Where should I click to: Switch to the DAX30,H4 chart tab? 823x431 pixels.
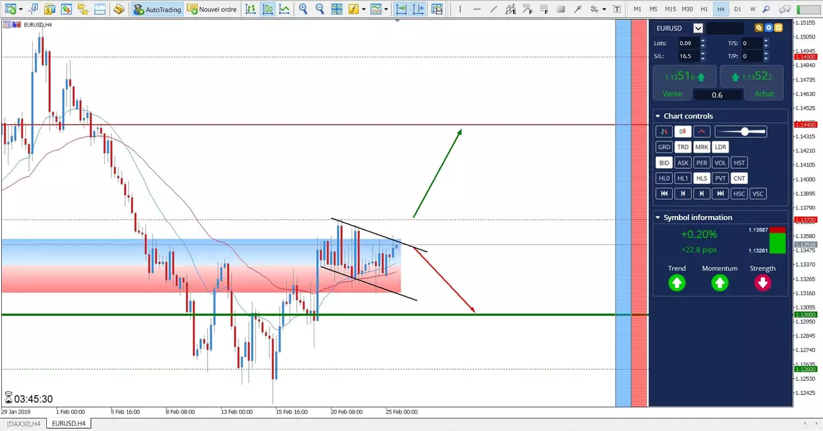click(24, 423)
